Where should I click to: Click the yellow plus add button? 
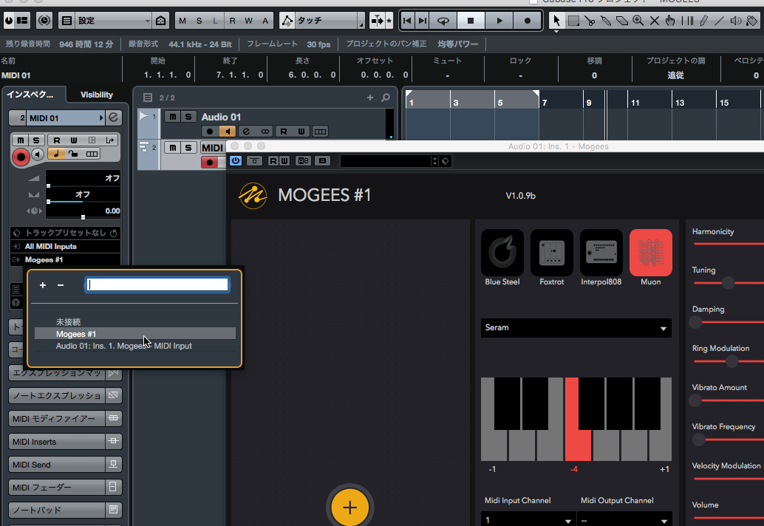click(349, 508)
